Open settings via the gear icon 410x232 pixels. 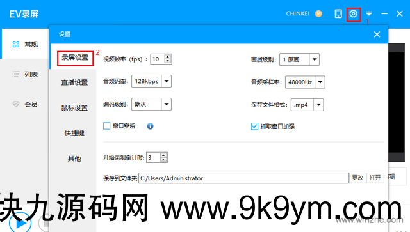354,14
